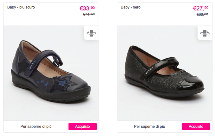Click the 'Baby - blu scuro' product title
This screenshot has width=215, height=136.
21,7
